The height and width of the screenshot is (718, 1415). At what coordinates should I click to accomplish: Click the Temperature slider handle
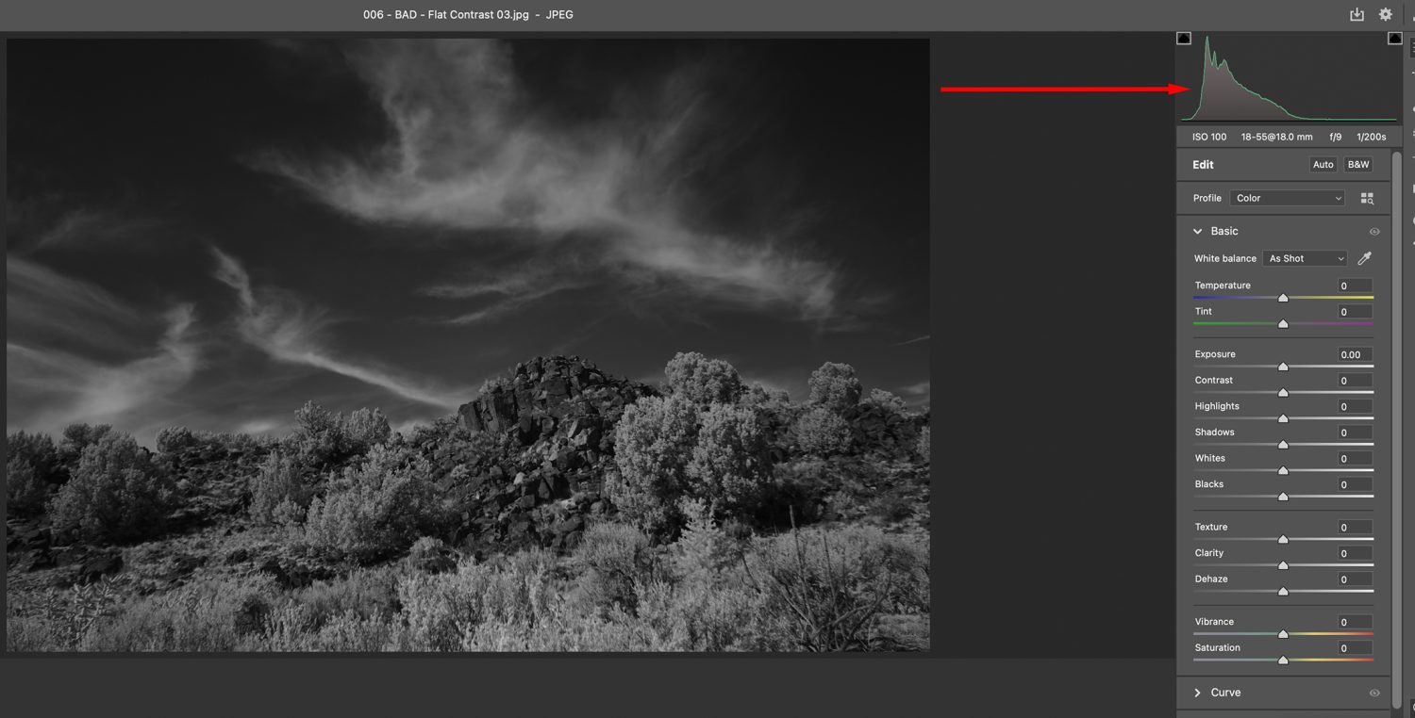(x=1283, y=298)
